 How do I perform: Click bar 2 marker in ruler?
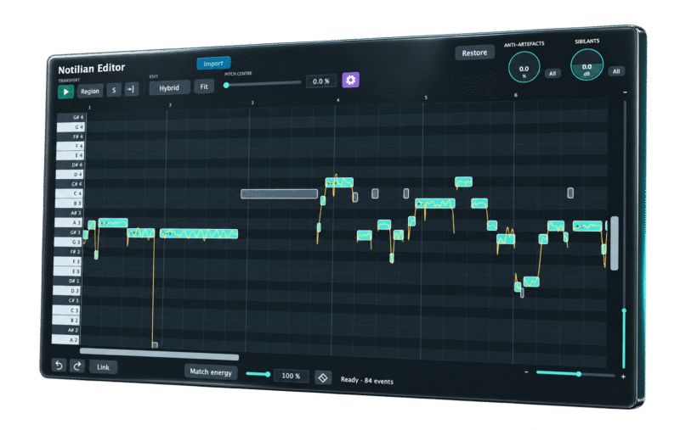coord(170,105)
